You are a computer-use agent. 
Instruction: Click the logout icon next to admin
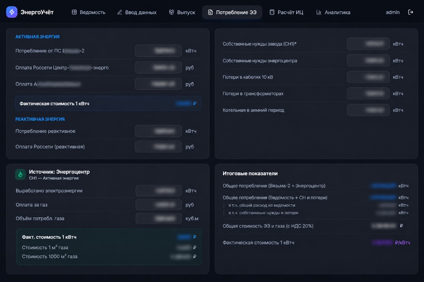click(x=410, y=12)
